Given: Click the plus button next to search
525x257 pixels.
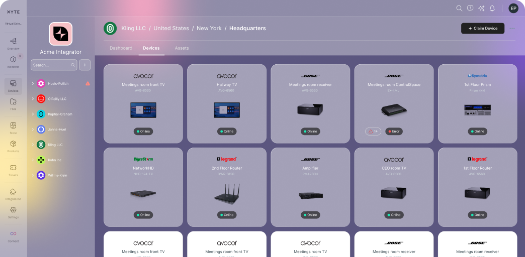Looking at the screenshot, I should (84, 65).
